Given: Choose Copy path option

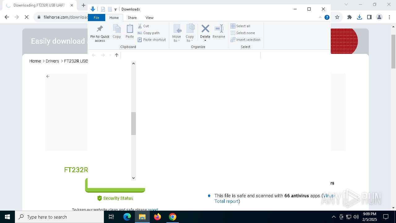Looking at the screenshot, I should click(148, 33).
